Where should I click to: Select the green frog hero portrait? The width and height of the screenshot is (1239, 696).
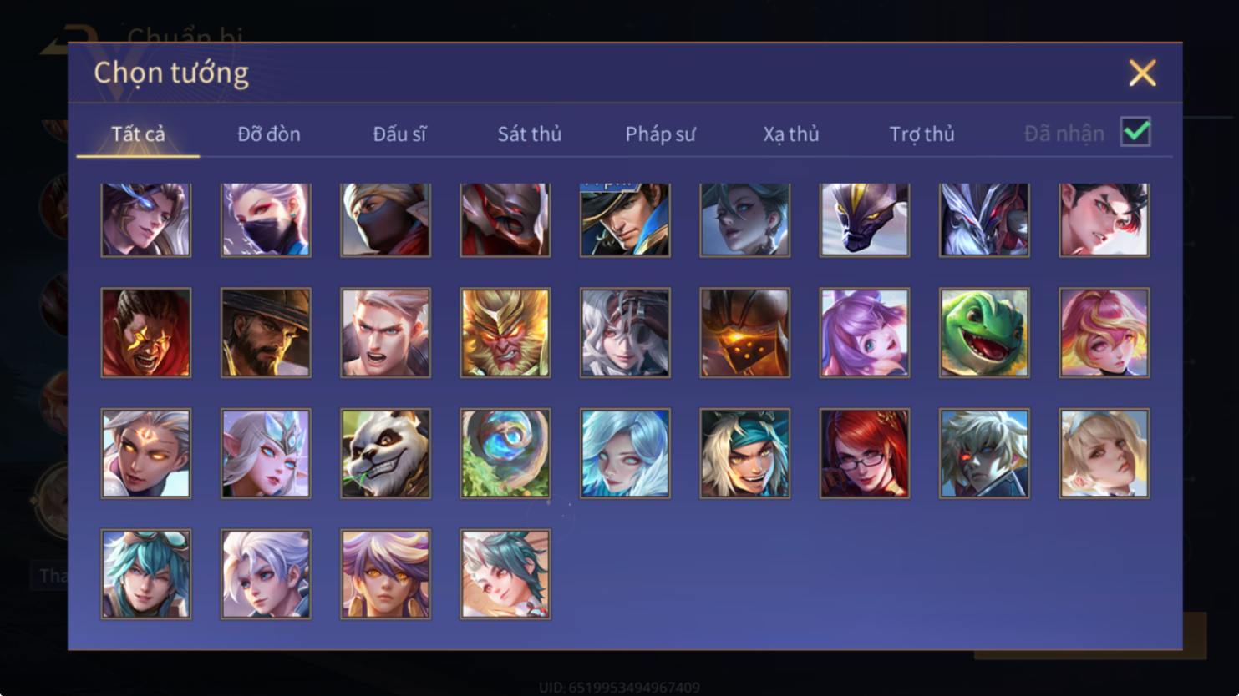point(983,332)
